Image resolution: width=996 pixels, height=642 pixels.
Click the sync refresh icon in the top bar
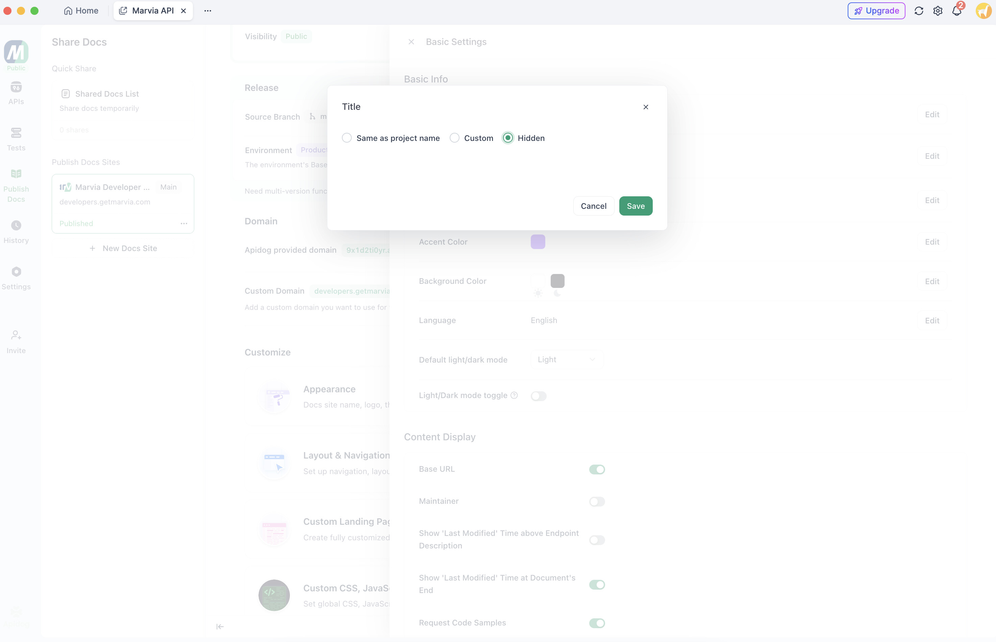point(919,11)
